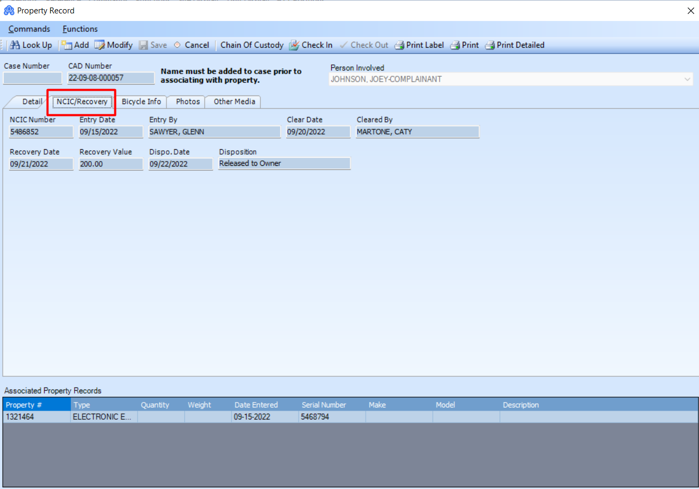The width and height of the screenshot is (699, 489).
Task: Click the Property Record app icon
Action: coord(10,10)
